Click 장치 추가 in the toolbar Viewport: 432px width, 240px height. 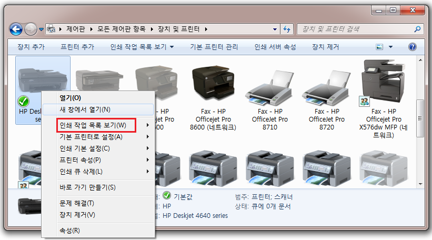[x=31, y=47]
